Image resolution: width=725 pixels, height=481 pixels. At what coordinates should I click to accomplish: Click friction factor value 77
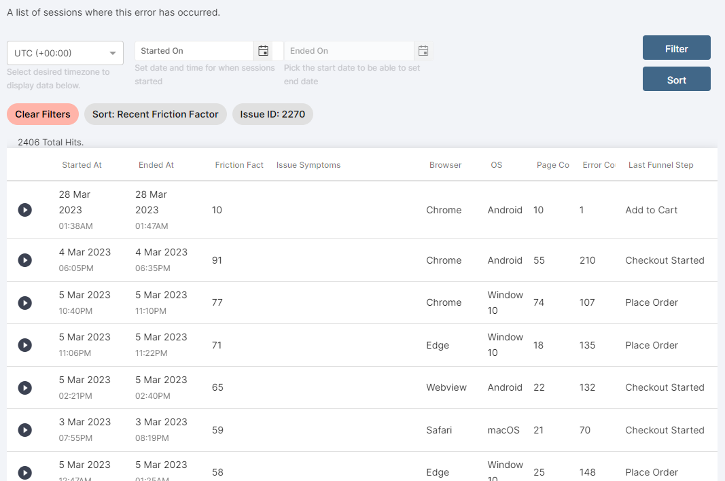(x=217, y=302)
